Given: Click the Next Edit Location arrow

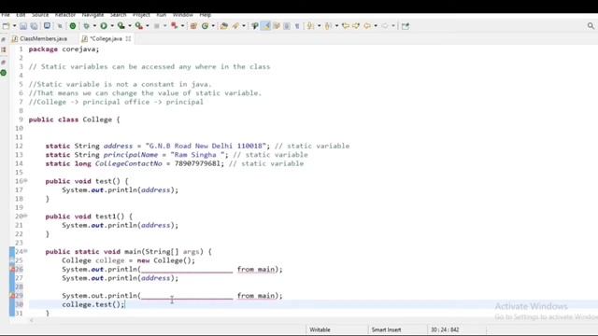Looking at the screenshot, I should 356,26.
